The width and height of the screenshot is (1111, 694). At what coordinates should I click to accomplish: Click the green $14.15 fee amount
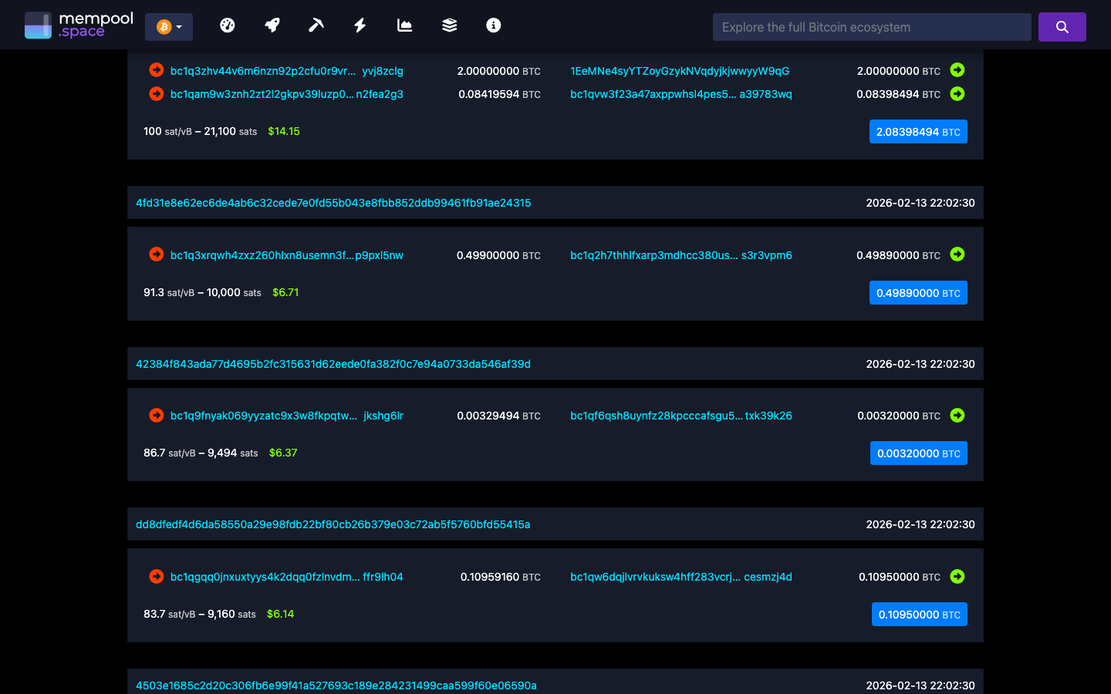(x=284, y=131)
